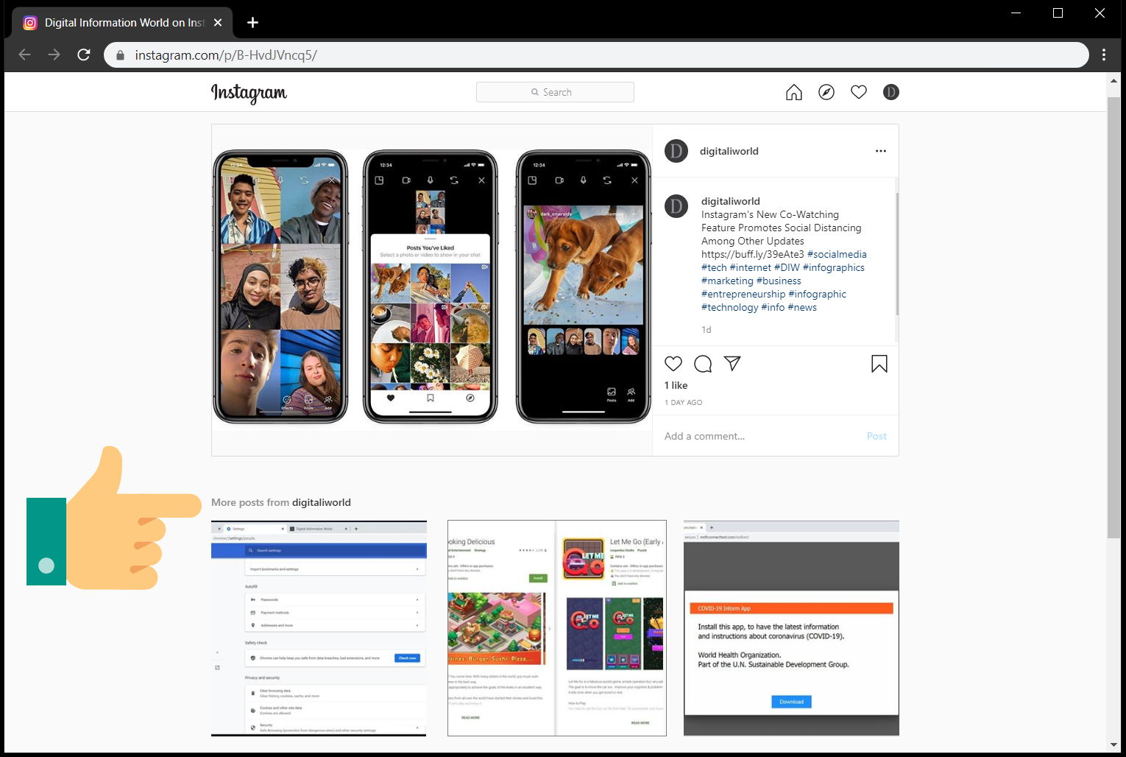The width and height of the screenshot is (1126, 757).
Task: Click the avatar beside the caption
Action: pyautogui.click(x=676, y=206)
